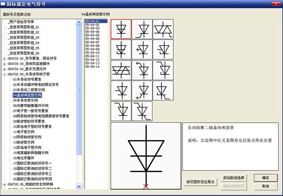Viewport: 283px width, 196px height.
Task: Expand the GB4728.03 导线和连接器件 node
Action: pos(4,64)
